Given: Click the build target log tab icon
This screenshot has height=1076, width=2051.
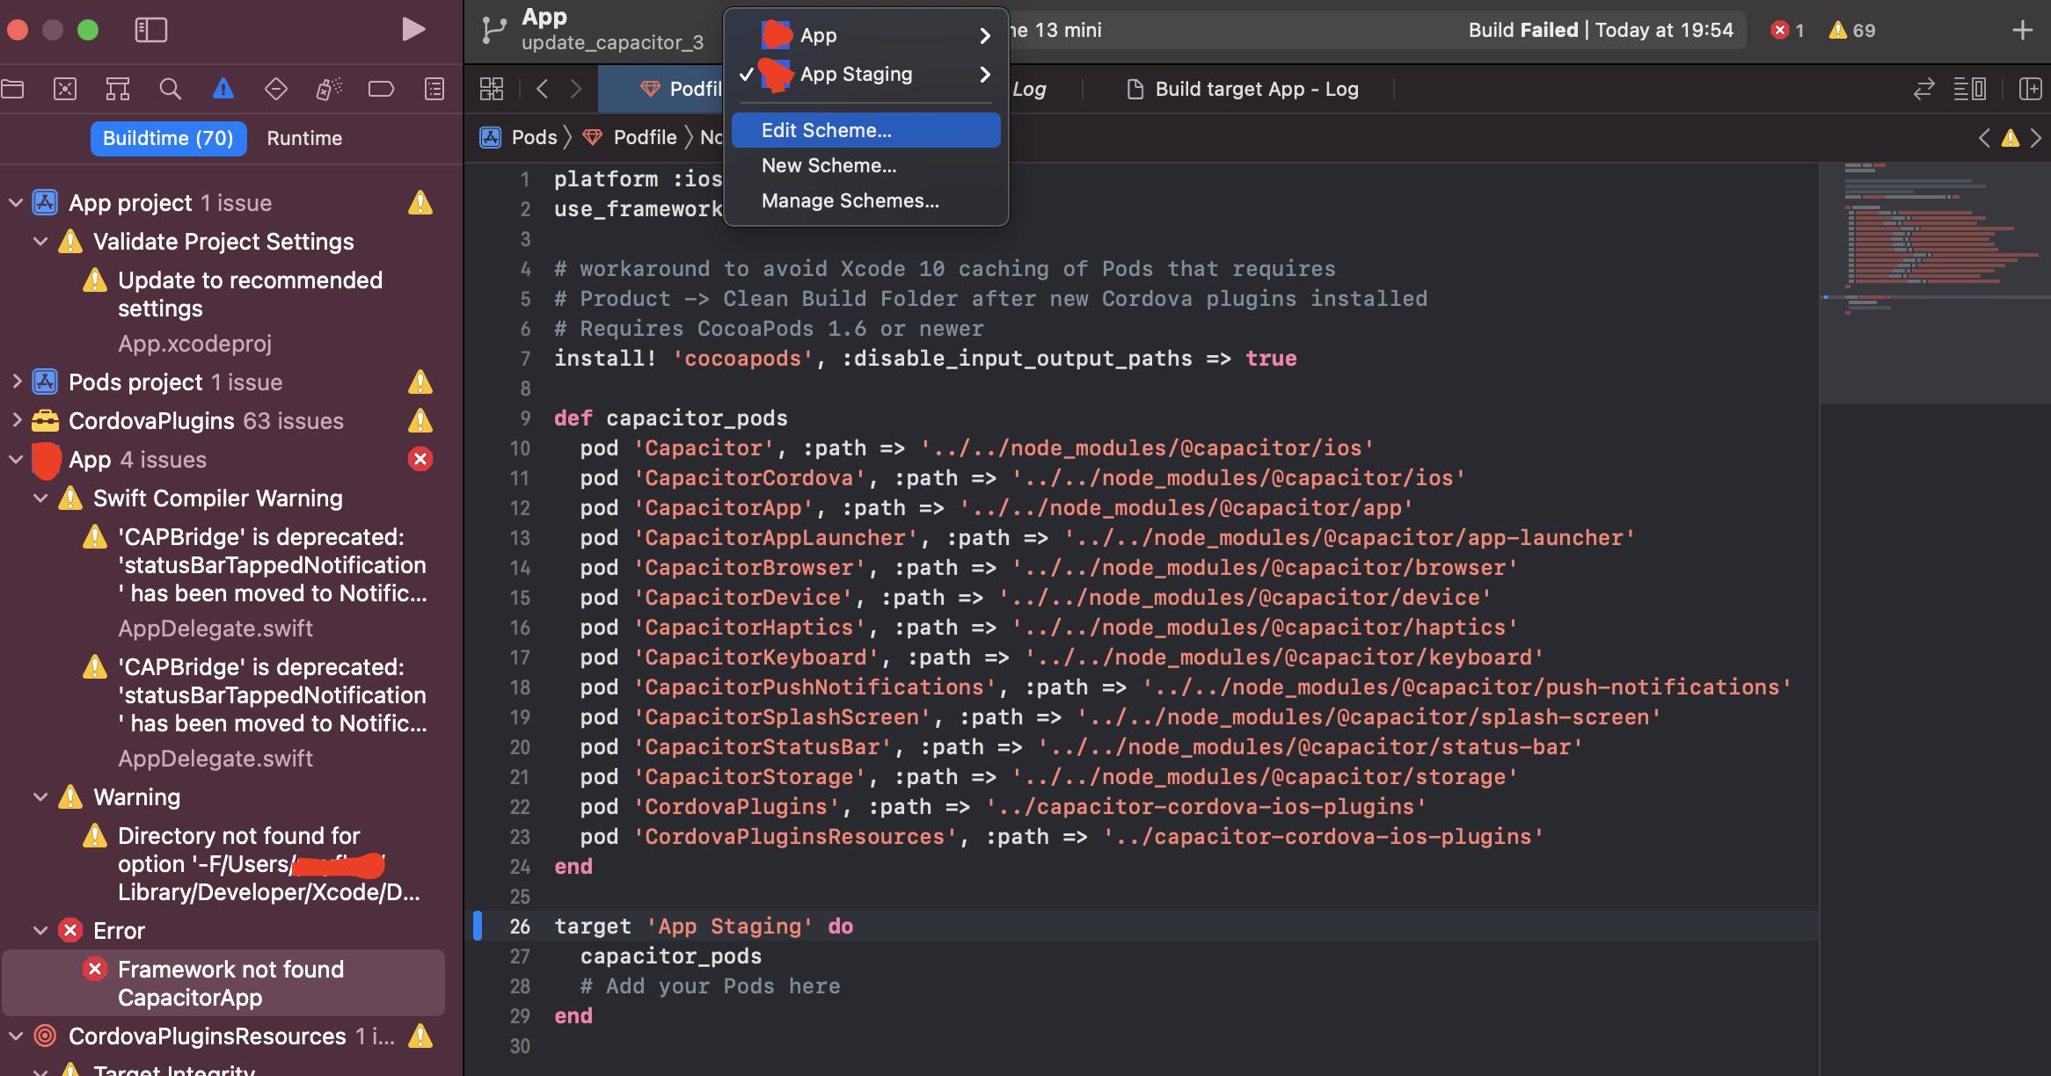Looking at the screenshot, I should (1134, 87).
